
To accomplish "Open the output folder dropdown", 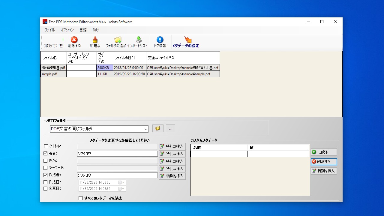I will tap(146, 129).
